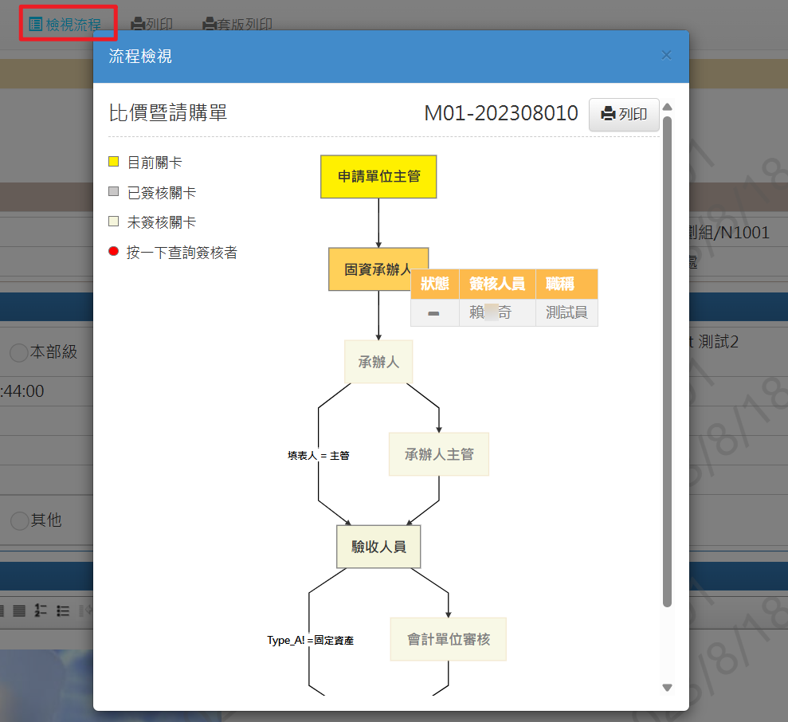The width and height of the screenshot is (788, 722).
Task: Click the bulleted list icon in editor toolbar
Action: pyautogui.click(x=63, y=611)
